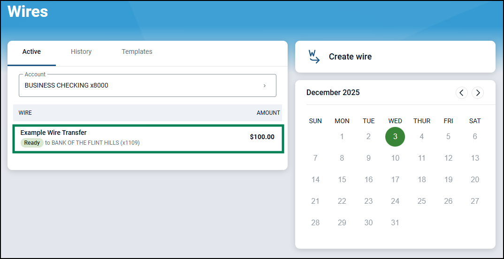Click the AMOUNT column header
Image resolution: width=504 pixels, height=259 pixels.
[x=268, y=113]
